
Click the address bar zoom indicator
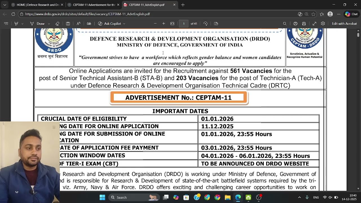coord(307,14)
